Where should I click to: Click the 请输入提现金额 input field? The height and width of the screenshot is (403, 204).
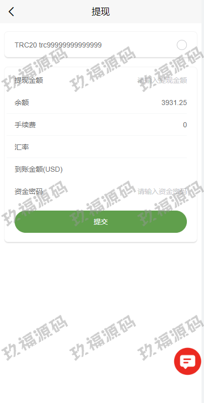coord(162,80)
